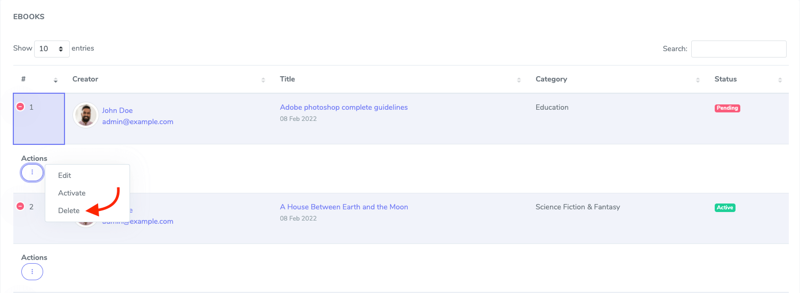Open the Show entries count dropdown
The width and height of the screenshot is (800, 293).
(52, 48)
